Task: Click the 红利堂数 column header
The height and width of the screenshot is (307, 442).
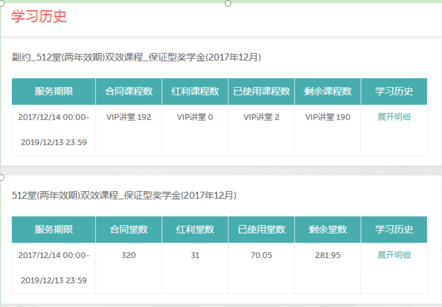Action: pyautogui.click(x=195, y=230)
